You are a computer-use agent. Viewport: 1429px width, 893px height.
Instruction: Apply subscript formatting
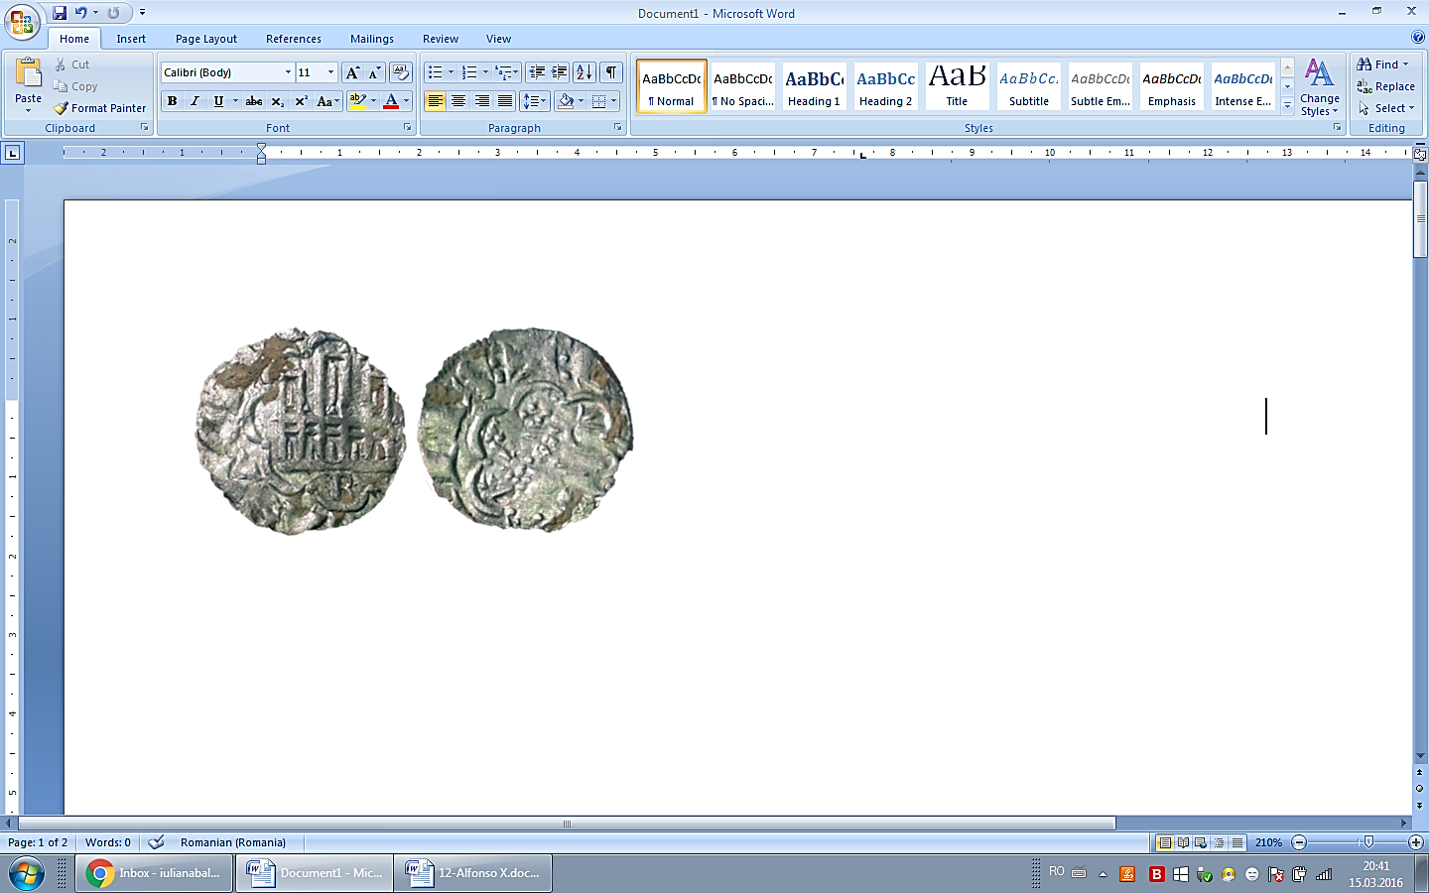(278, 100)
